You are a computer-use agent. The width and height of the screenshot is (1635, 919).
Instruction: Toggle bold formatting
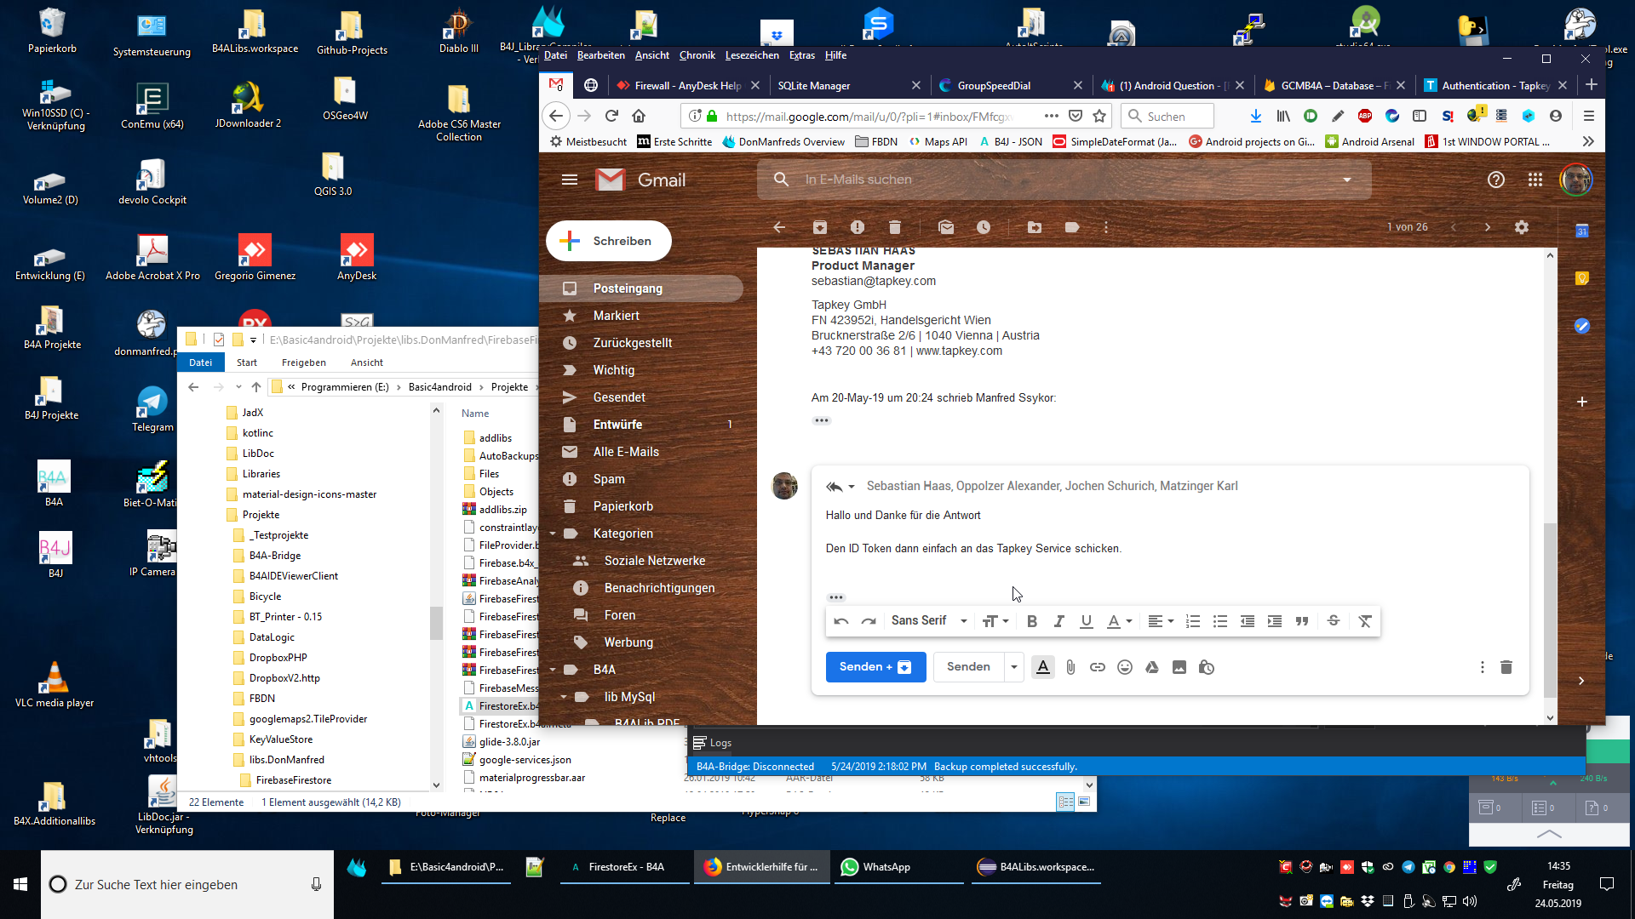[1031, 621]
